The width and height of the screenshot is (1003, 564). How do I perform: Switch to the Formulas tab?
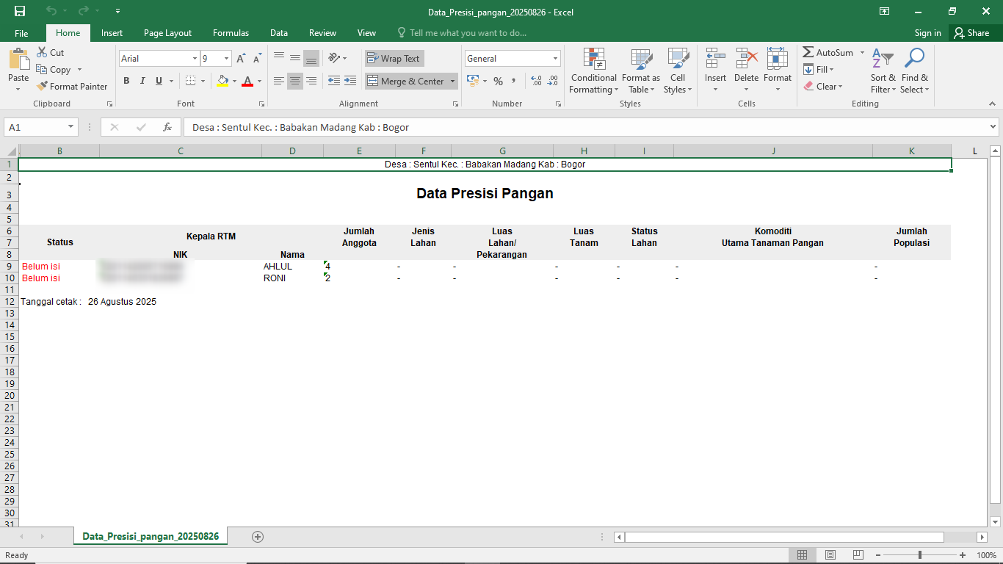point(231,33)
